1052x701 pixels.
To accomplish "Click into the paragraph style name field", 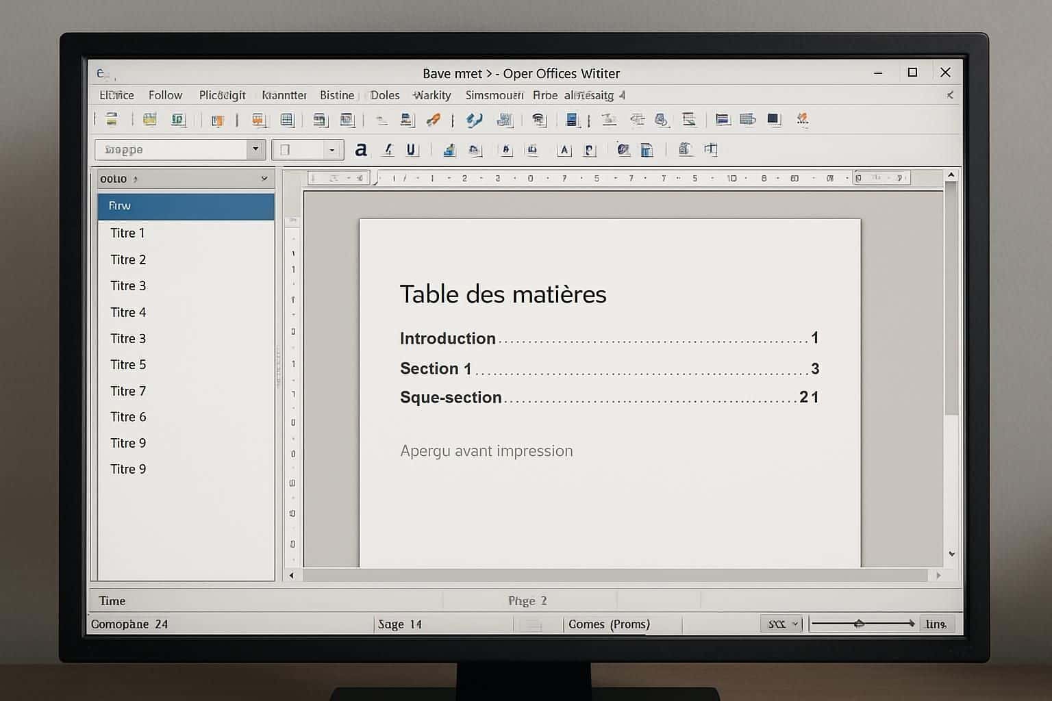I will coord(171,149).
